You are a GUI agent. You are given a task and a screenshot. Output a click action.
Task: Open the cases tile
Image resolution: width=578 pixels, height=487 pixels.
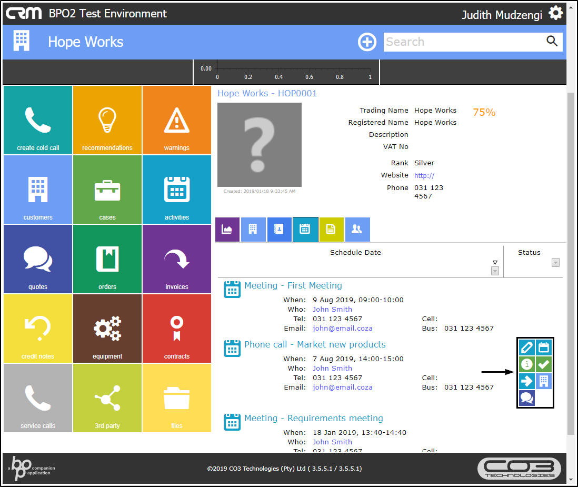tap(107, 190)
